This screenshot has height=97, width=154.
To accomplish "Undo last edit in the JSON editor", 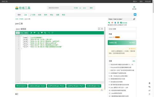I will 49,33.
